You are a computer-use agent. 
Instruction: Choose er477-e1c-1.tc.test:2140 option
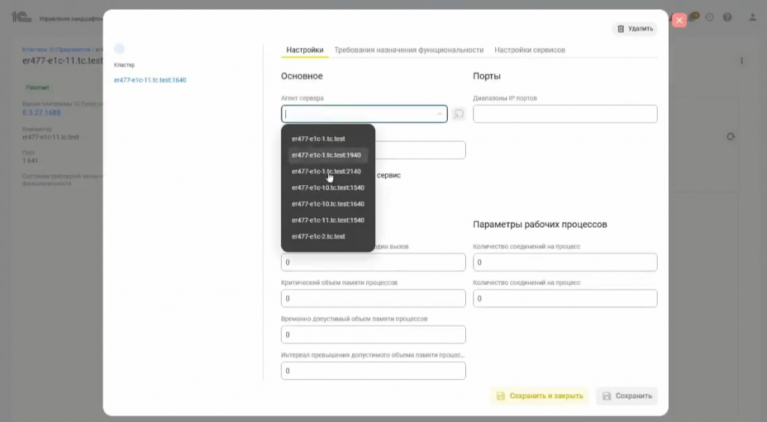pyautogui.click(x=328, y=172)
